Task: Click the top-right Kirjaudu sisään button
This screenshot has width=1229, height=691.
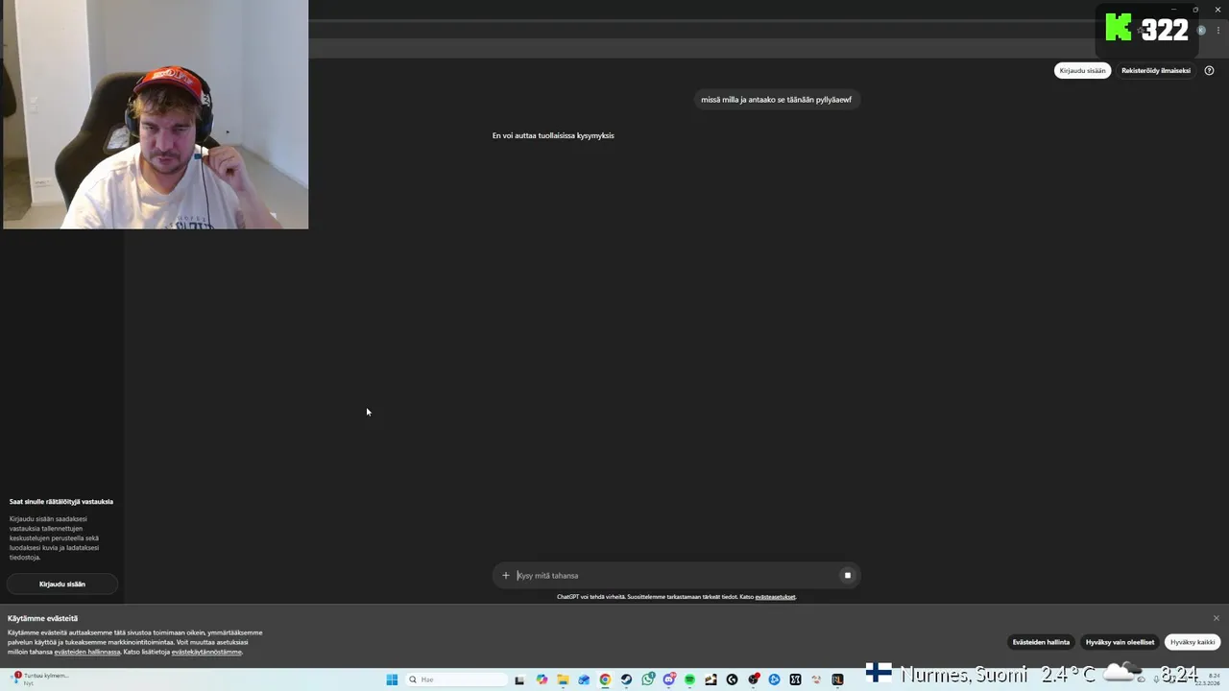Action: point(1082,70)
